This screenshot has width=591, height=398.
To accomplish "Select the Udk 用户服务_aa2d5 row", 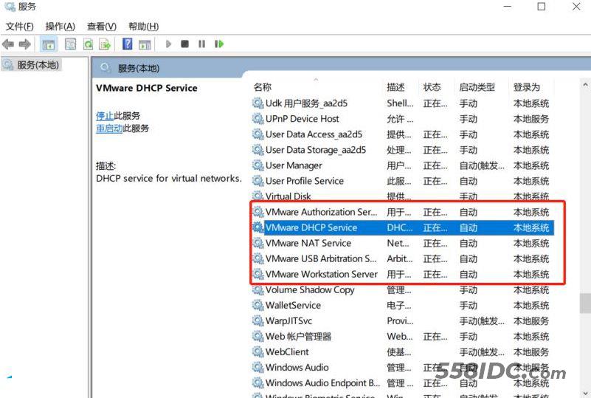I will pyautogui.click(x=402, y=103).
